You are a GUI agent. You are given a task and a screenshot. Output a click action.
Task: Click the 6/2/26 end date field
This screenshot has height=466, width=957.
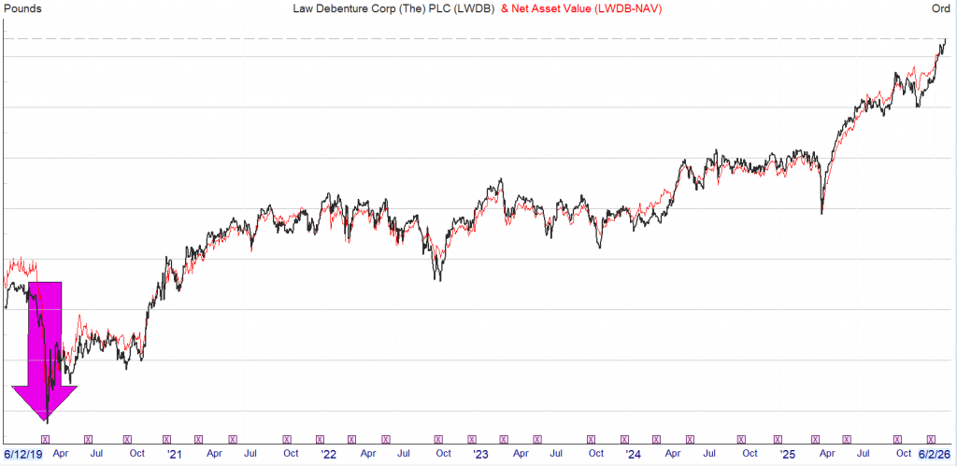coord(931,455)
